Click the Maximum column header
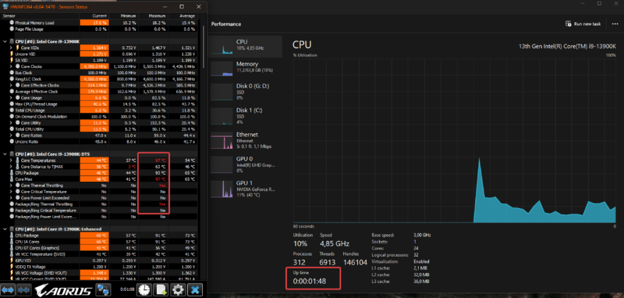Image resolution: width=624 pixels, height=298 pixels. (x=153, y=16)
